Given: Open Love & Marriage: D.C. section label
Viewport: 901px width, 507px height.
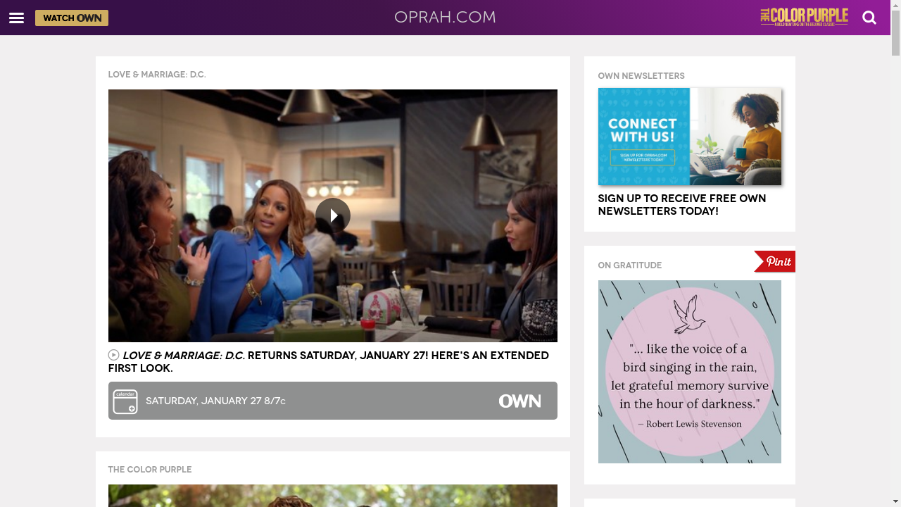Looking at the screenshot, I should click(157, 75).
